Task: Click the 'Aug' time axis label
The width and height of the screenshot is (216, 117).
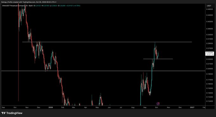Action: 133,107
